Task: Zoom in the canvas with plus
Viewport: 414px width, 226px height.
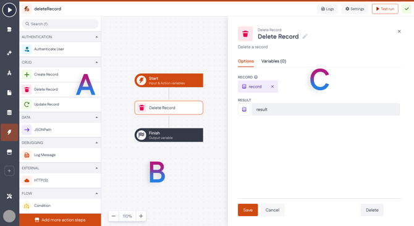Action: [x=141, y=216]
